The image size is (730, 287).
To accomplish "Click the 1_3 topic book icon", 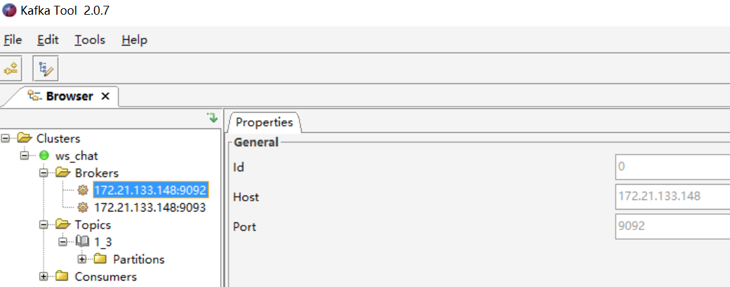I will [x=82, y=242].
